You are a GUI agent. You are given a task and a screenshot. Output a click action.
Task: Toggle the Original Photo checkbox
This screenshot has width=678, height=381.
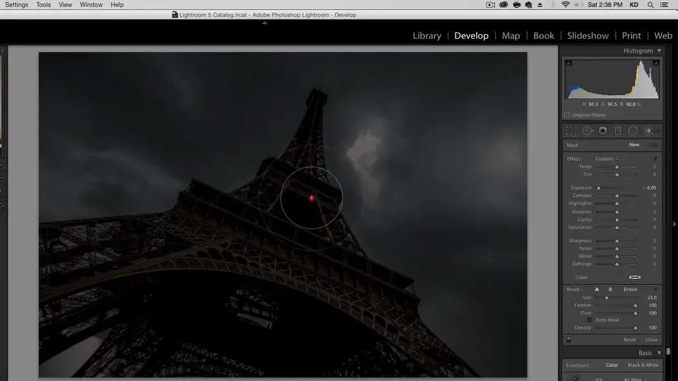[567, 115]
